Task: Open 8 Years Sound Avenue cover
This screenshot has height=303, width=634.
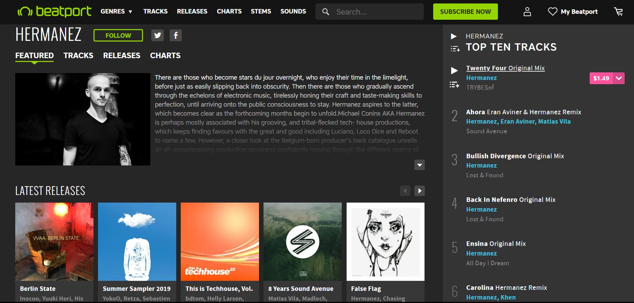Action: [303, 242]
